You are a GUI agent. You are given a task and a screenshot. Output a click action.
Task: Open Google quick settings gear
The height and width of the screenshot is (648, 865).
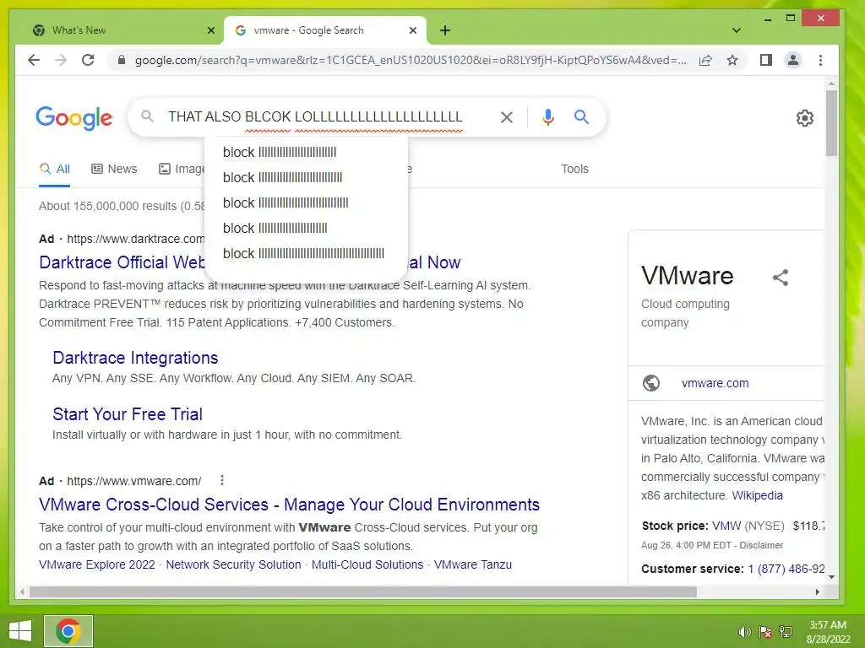(804, 118)
